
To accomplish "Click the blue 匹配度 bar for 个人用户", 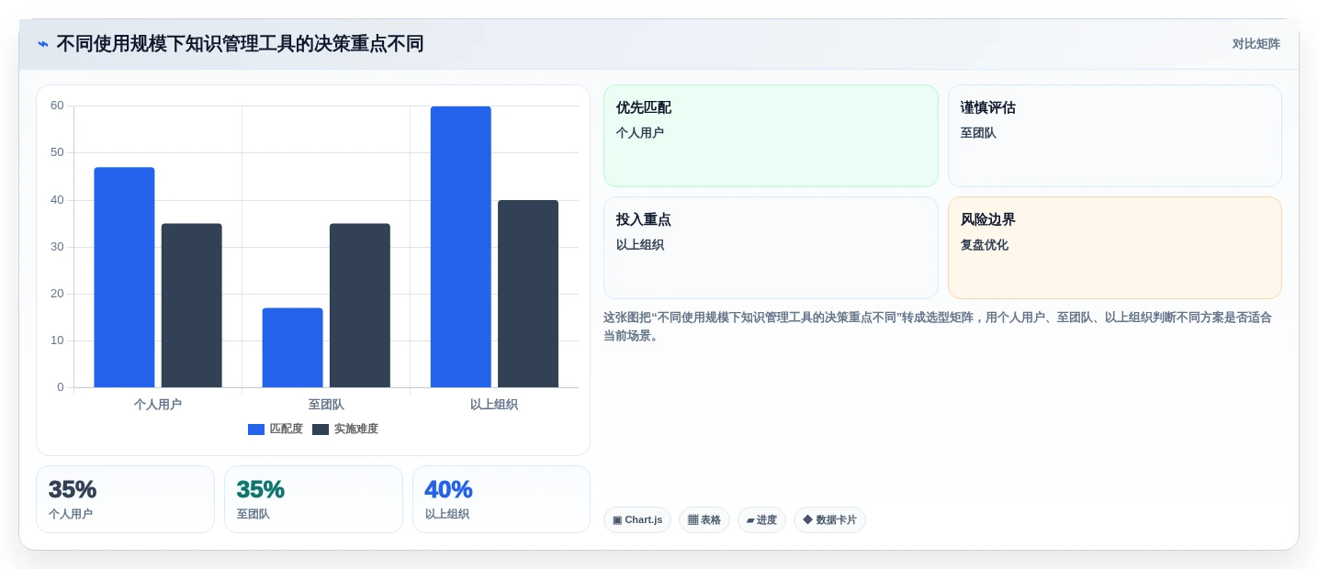I will click(x=124, y=277).
